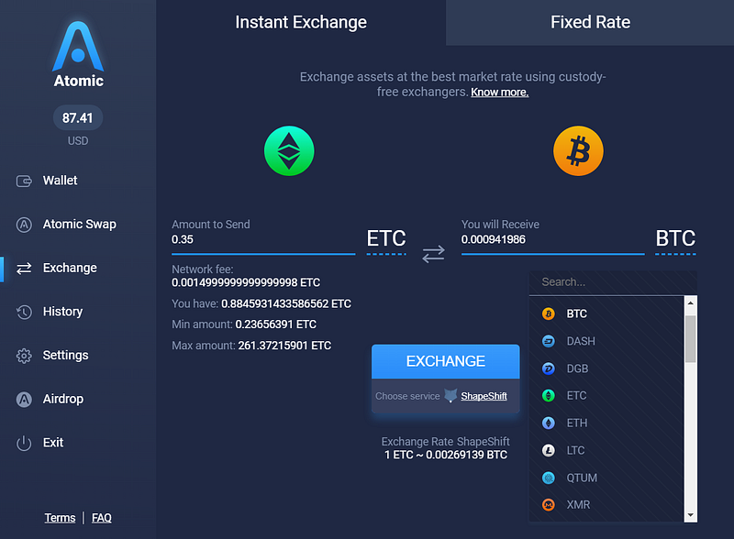
Task: Click the DASH coin icon in list
Action: (548, 341)
